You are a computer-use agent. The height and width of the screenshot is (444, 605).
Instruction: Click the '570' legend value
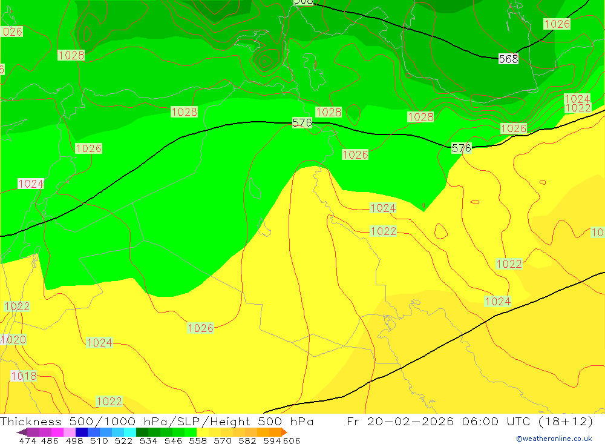pos(223,440)
